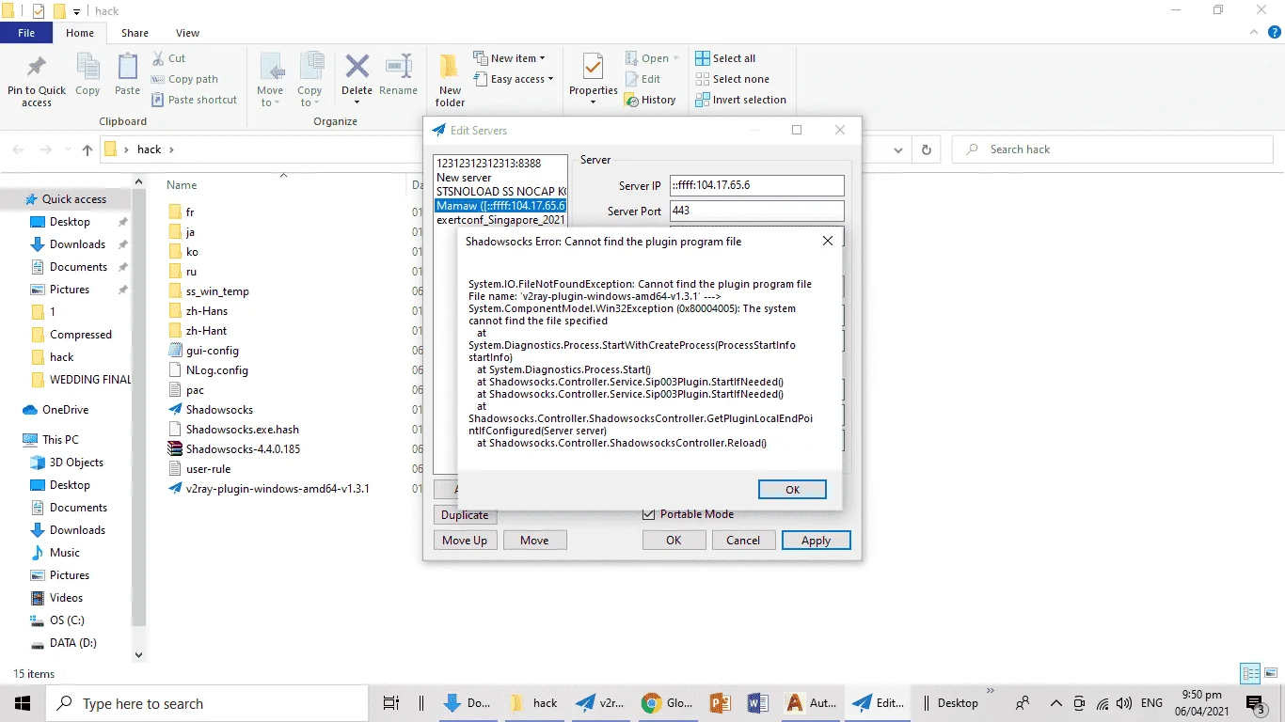
Task: Select gui-config file
Action: click(203, 351)
